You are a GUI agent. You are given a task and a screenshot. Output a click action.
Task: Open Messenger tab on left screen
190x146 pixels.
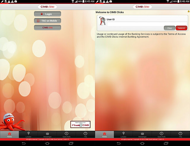coord(47,134)
